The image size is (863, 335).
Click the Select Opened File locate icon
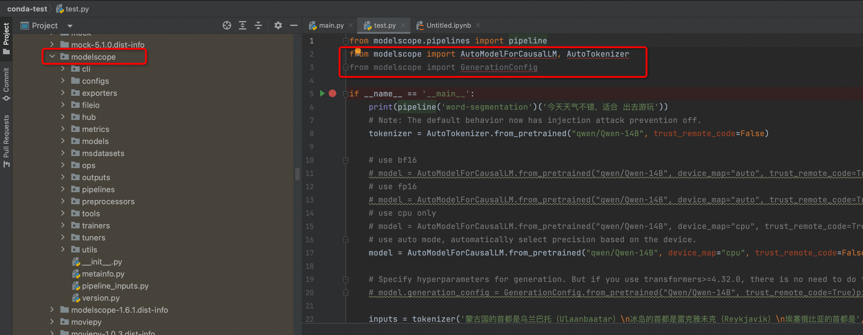[227, 25]
